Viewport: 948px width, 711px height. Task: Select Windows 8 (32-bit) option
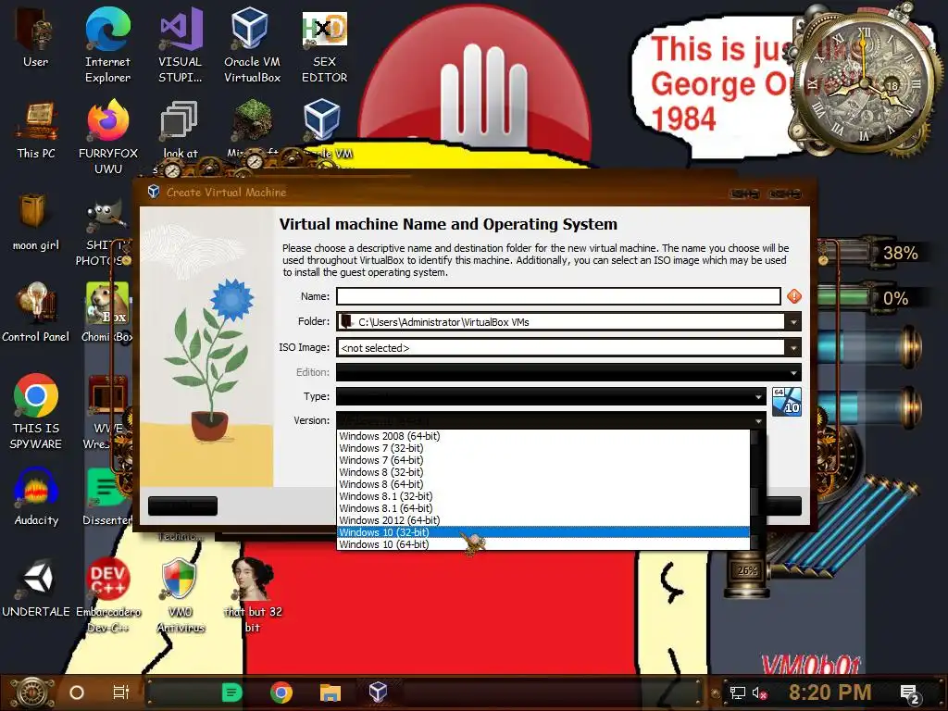[543, 472]
